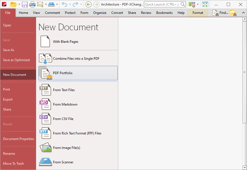This screenshot has width=247, height=170.
Task: Select New Document in sidebar
Action: 18,75
